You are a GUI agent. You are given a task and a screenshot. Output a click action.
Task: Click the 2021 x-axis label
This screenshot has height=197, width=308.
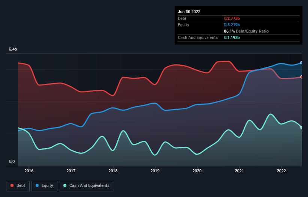pyautogui.click(x=239, y=171)
